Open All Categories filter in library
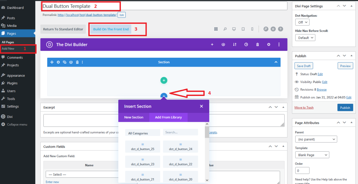 coord(143,133)
